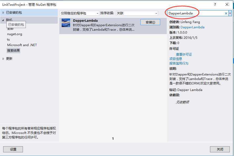Open 报告滥用行为 link
Viewport: 234px width, 156px height.
click(x=179, y=63)
